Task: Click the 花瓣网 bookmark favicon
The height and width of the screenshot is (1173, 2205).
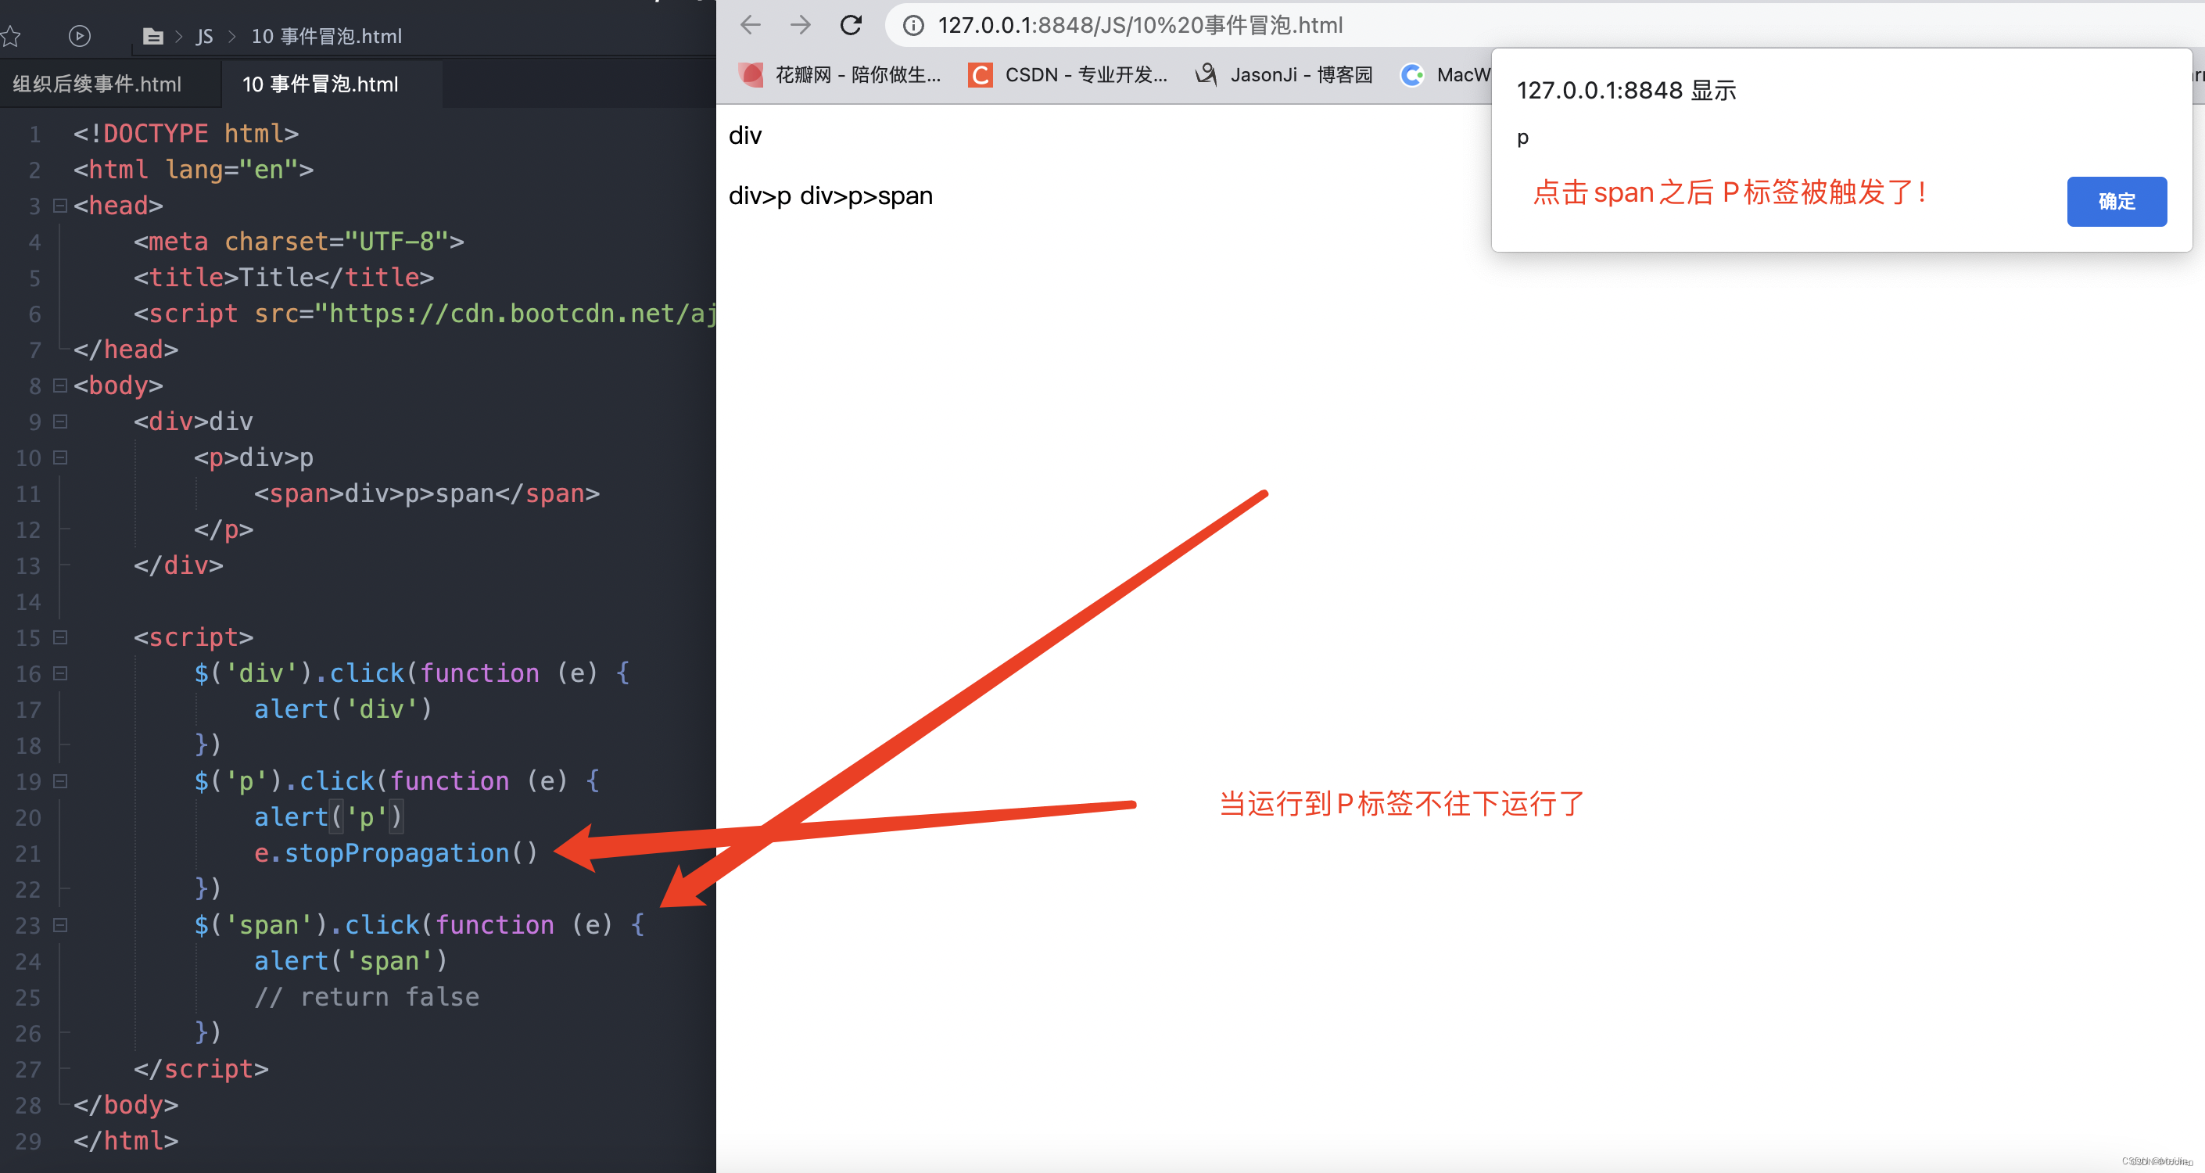Action: click(x=751, y=75)
